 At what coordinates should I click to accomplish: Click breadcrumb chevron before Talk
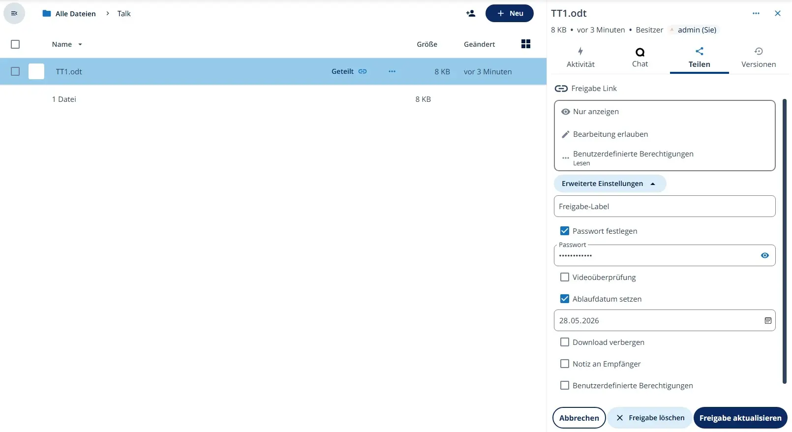[x=108, y=13]
